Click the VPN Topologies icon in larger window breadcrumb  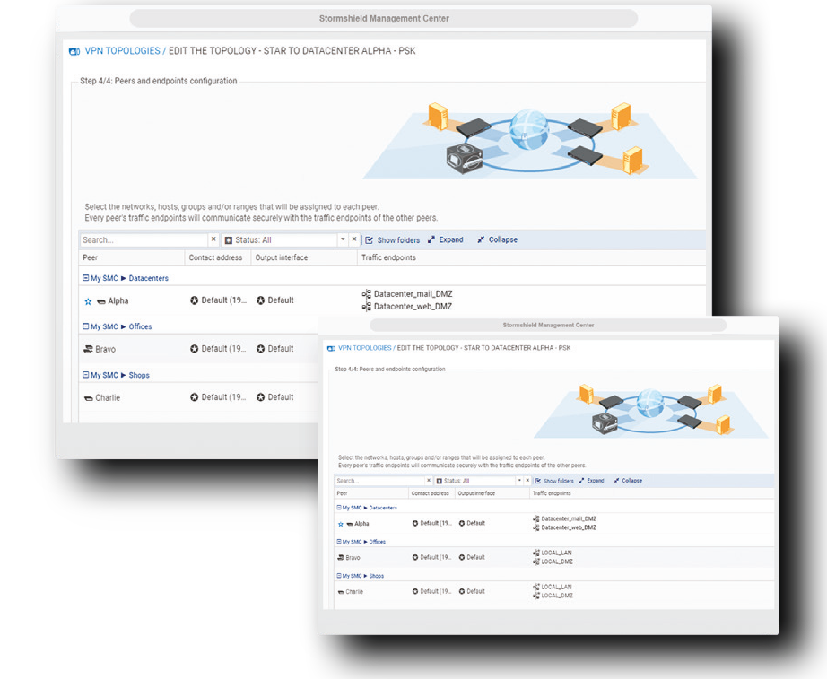[74, 52]
